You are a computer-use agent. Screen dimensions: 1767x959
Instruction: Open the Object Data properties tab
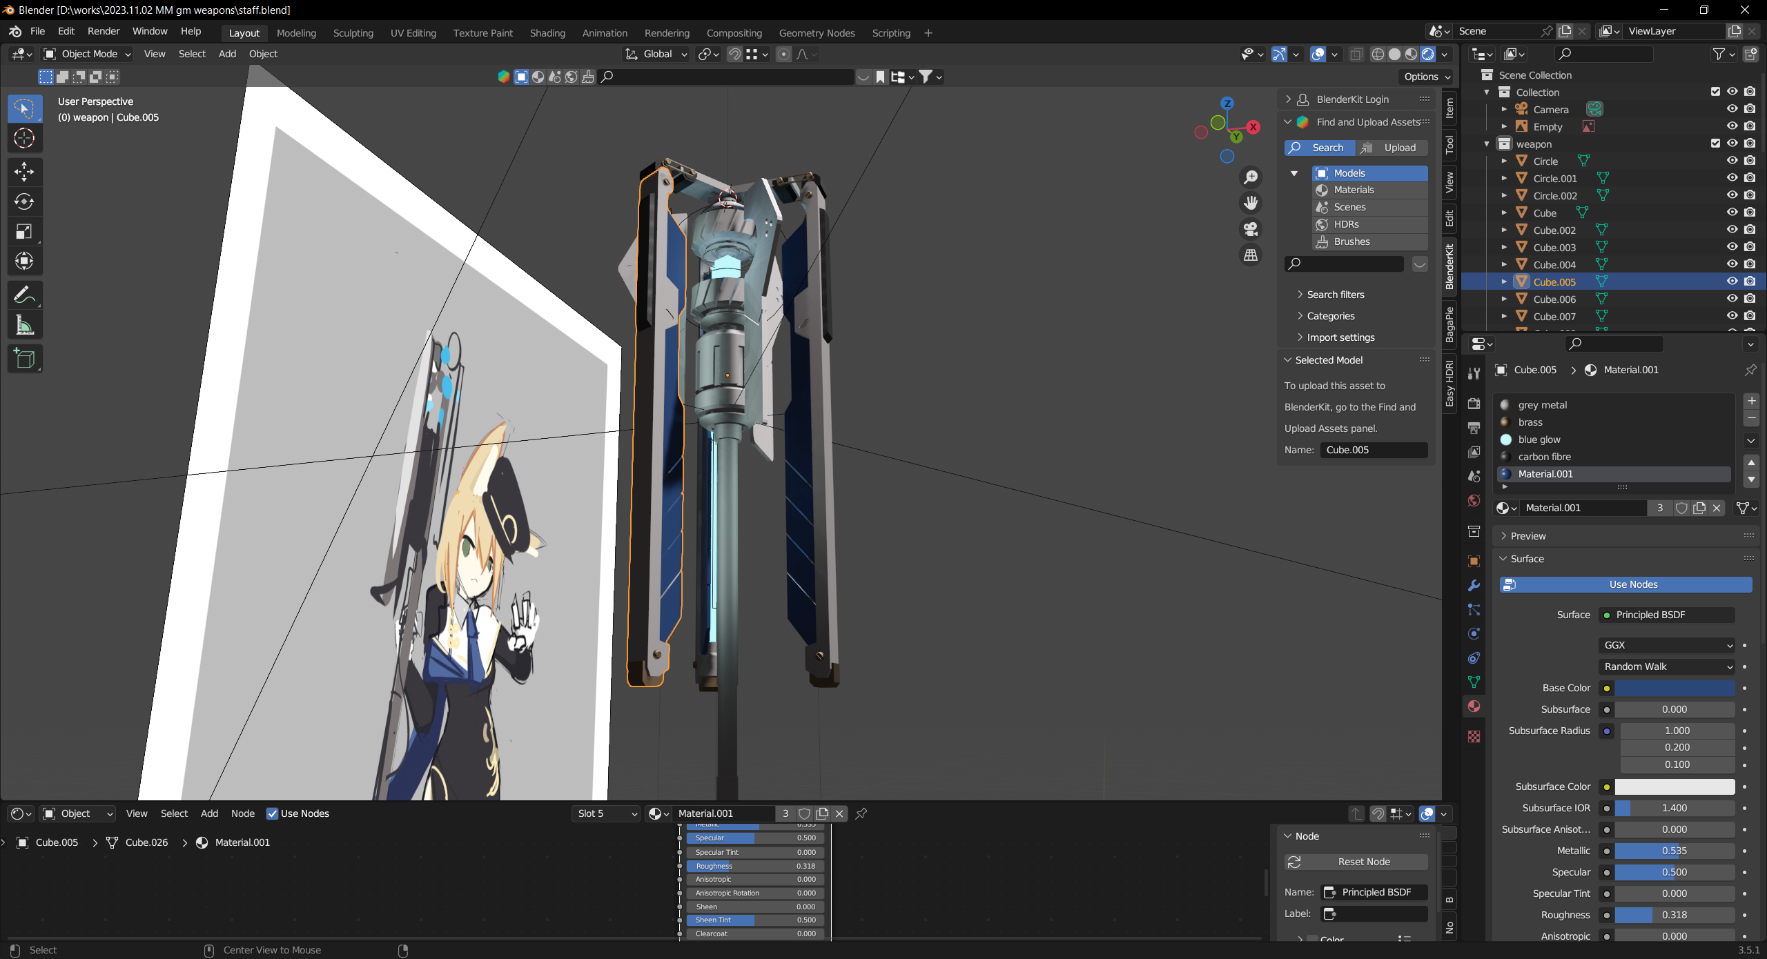[x=1474, y=682]
